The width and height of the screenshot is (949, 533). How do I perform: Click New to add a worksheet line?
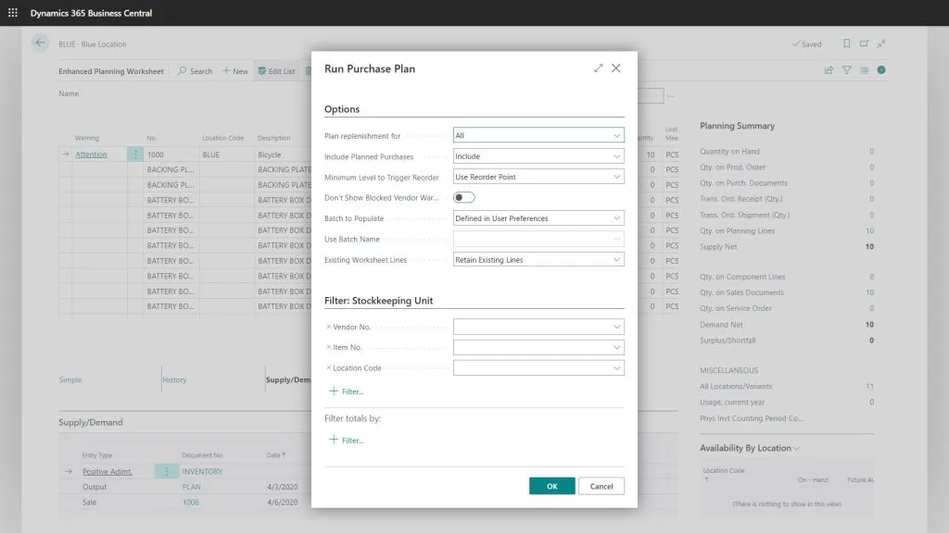pyautogui.click(x=234, y=71)
